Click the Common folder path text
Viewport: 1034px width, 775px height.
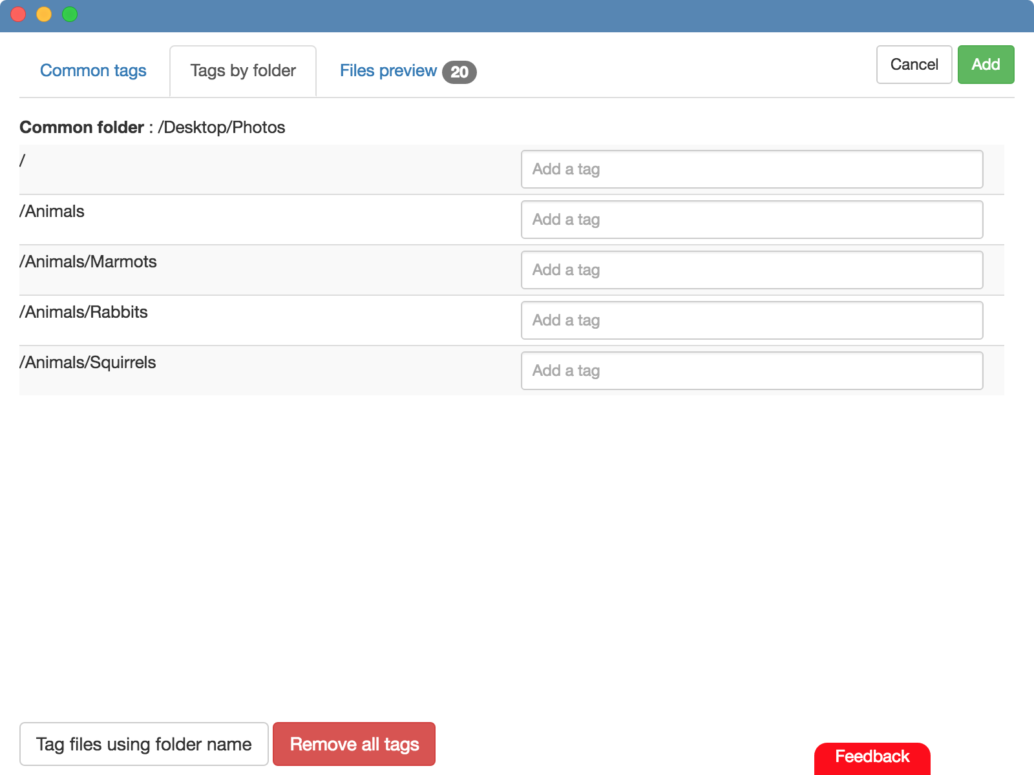tap(153, 127)
